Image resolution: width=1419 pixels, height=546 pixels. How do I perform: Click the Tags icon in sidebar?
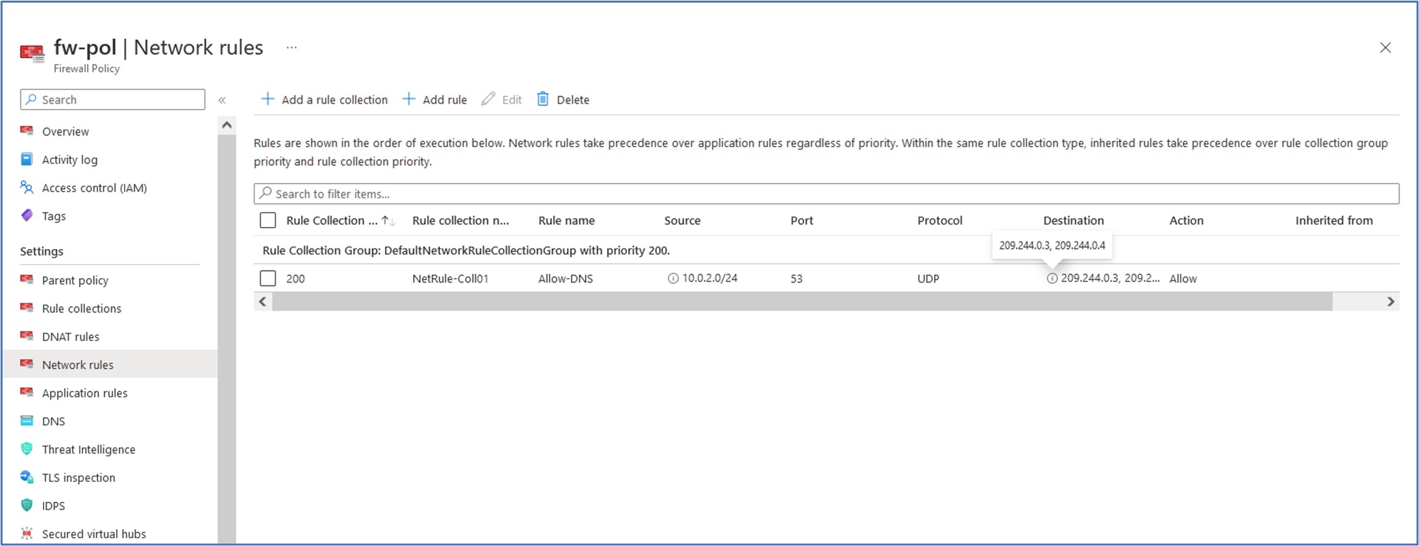click(27, 216)
